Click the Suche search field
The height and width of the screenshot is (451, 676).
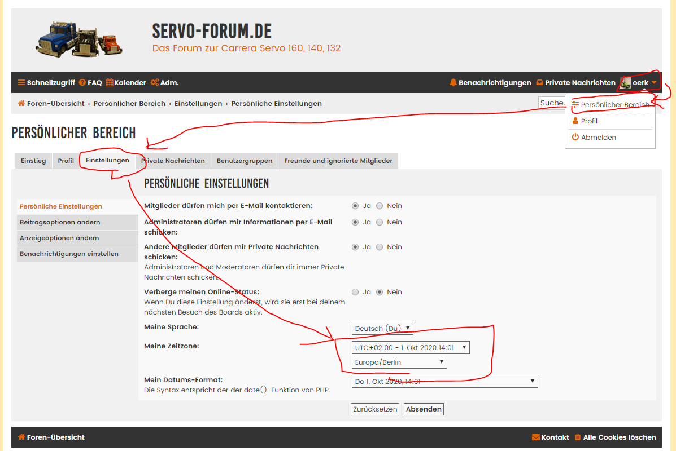pyautogui.click(x=552, y=103)
